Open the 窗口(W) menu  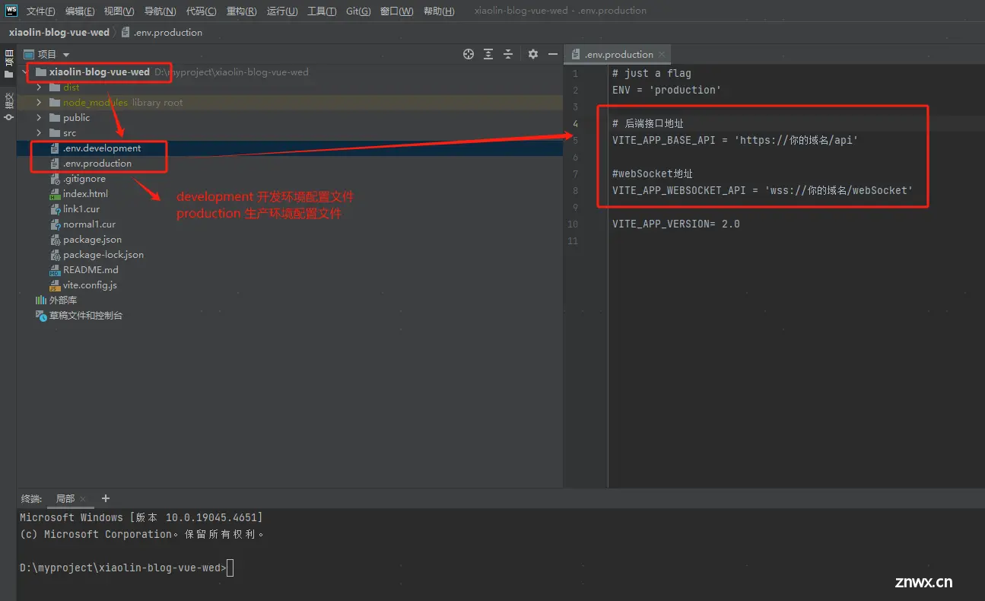[397, 11]
